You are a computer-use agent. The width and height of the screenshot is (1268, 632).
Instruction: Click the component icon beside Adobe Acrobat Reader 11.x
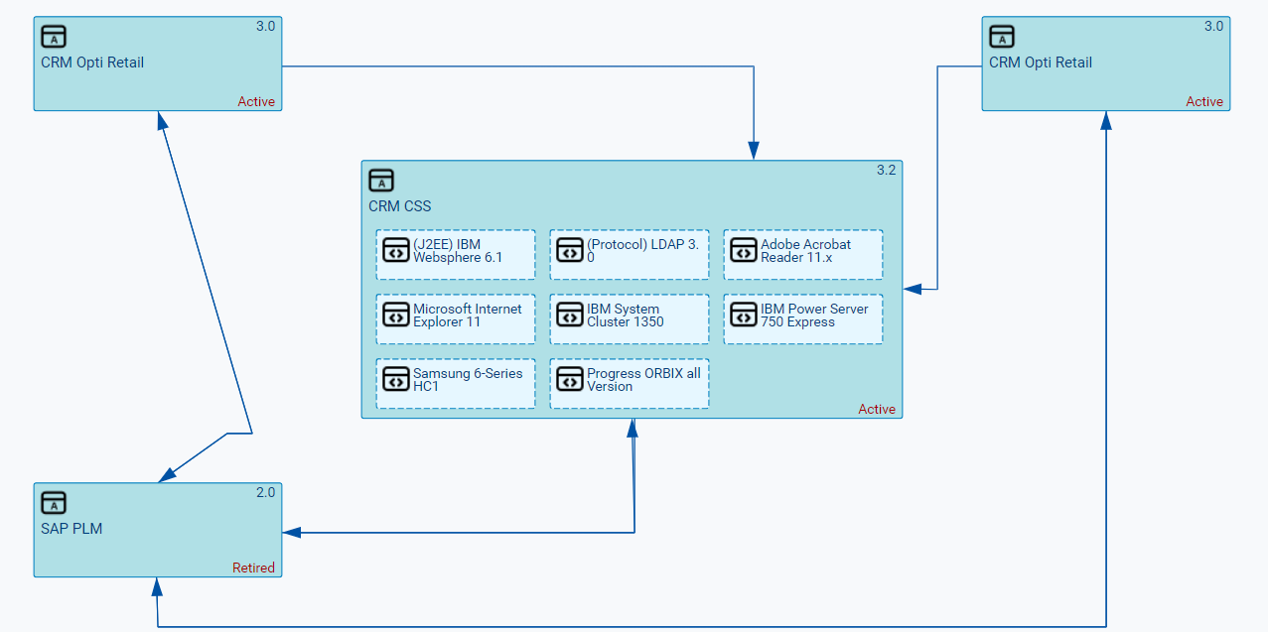(x=744, y=251)
